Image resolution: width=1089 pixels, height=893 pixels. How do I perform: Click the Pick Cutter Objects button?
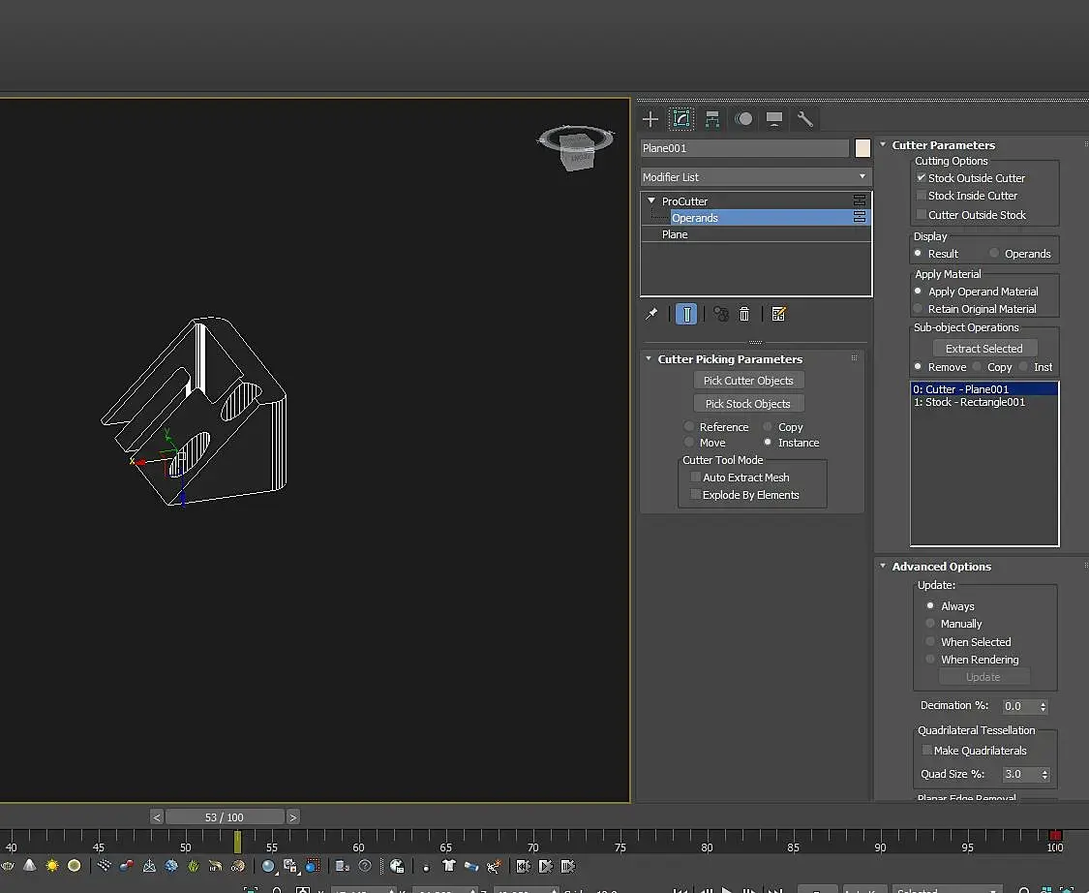click(748, 381)
